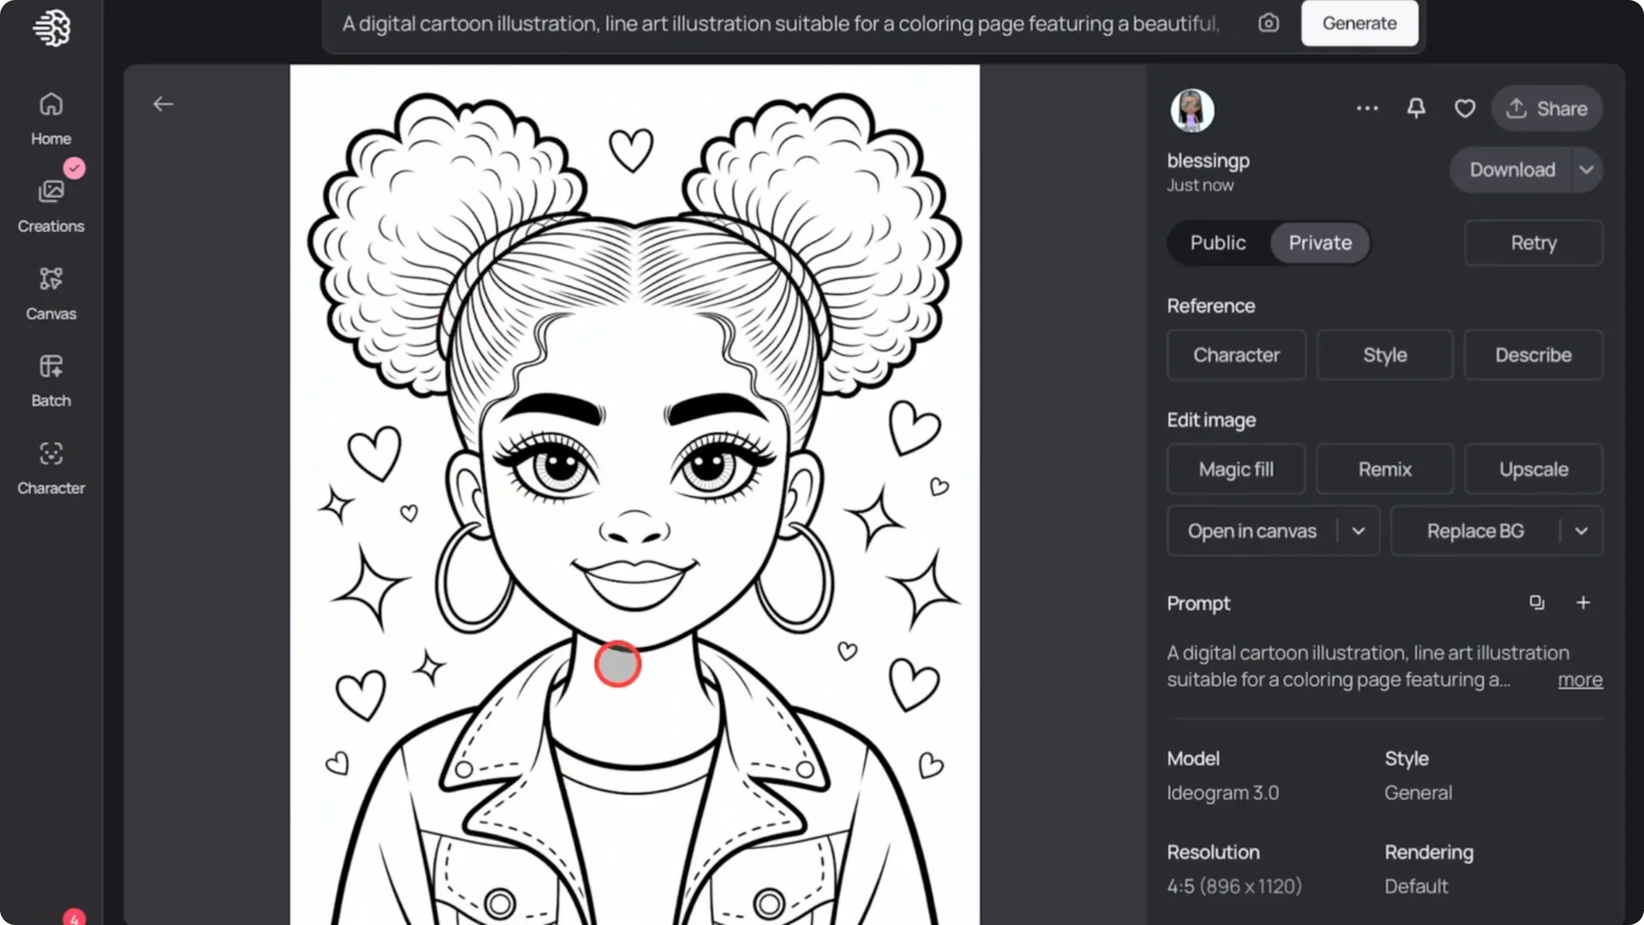1644x925 pixels.
Task: Expand the Download options chevron
Action: (1586, 170)
